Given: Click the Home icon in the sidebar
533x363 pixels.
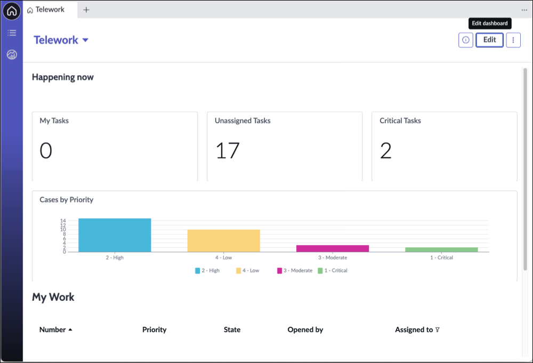Looking at the screenshot, I should click(x=12, y=10).
